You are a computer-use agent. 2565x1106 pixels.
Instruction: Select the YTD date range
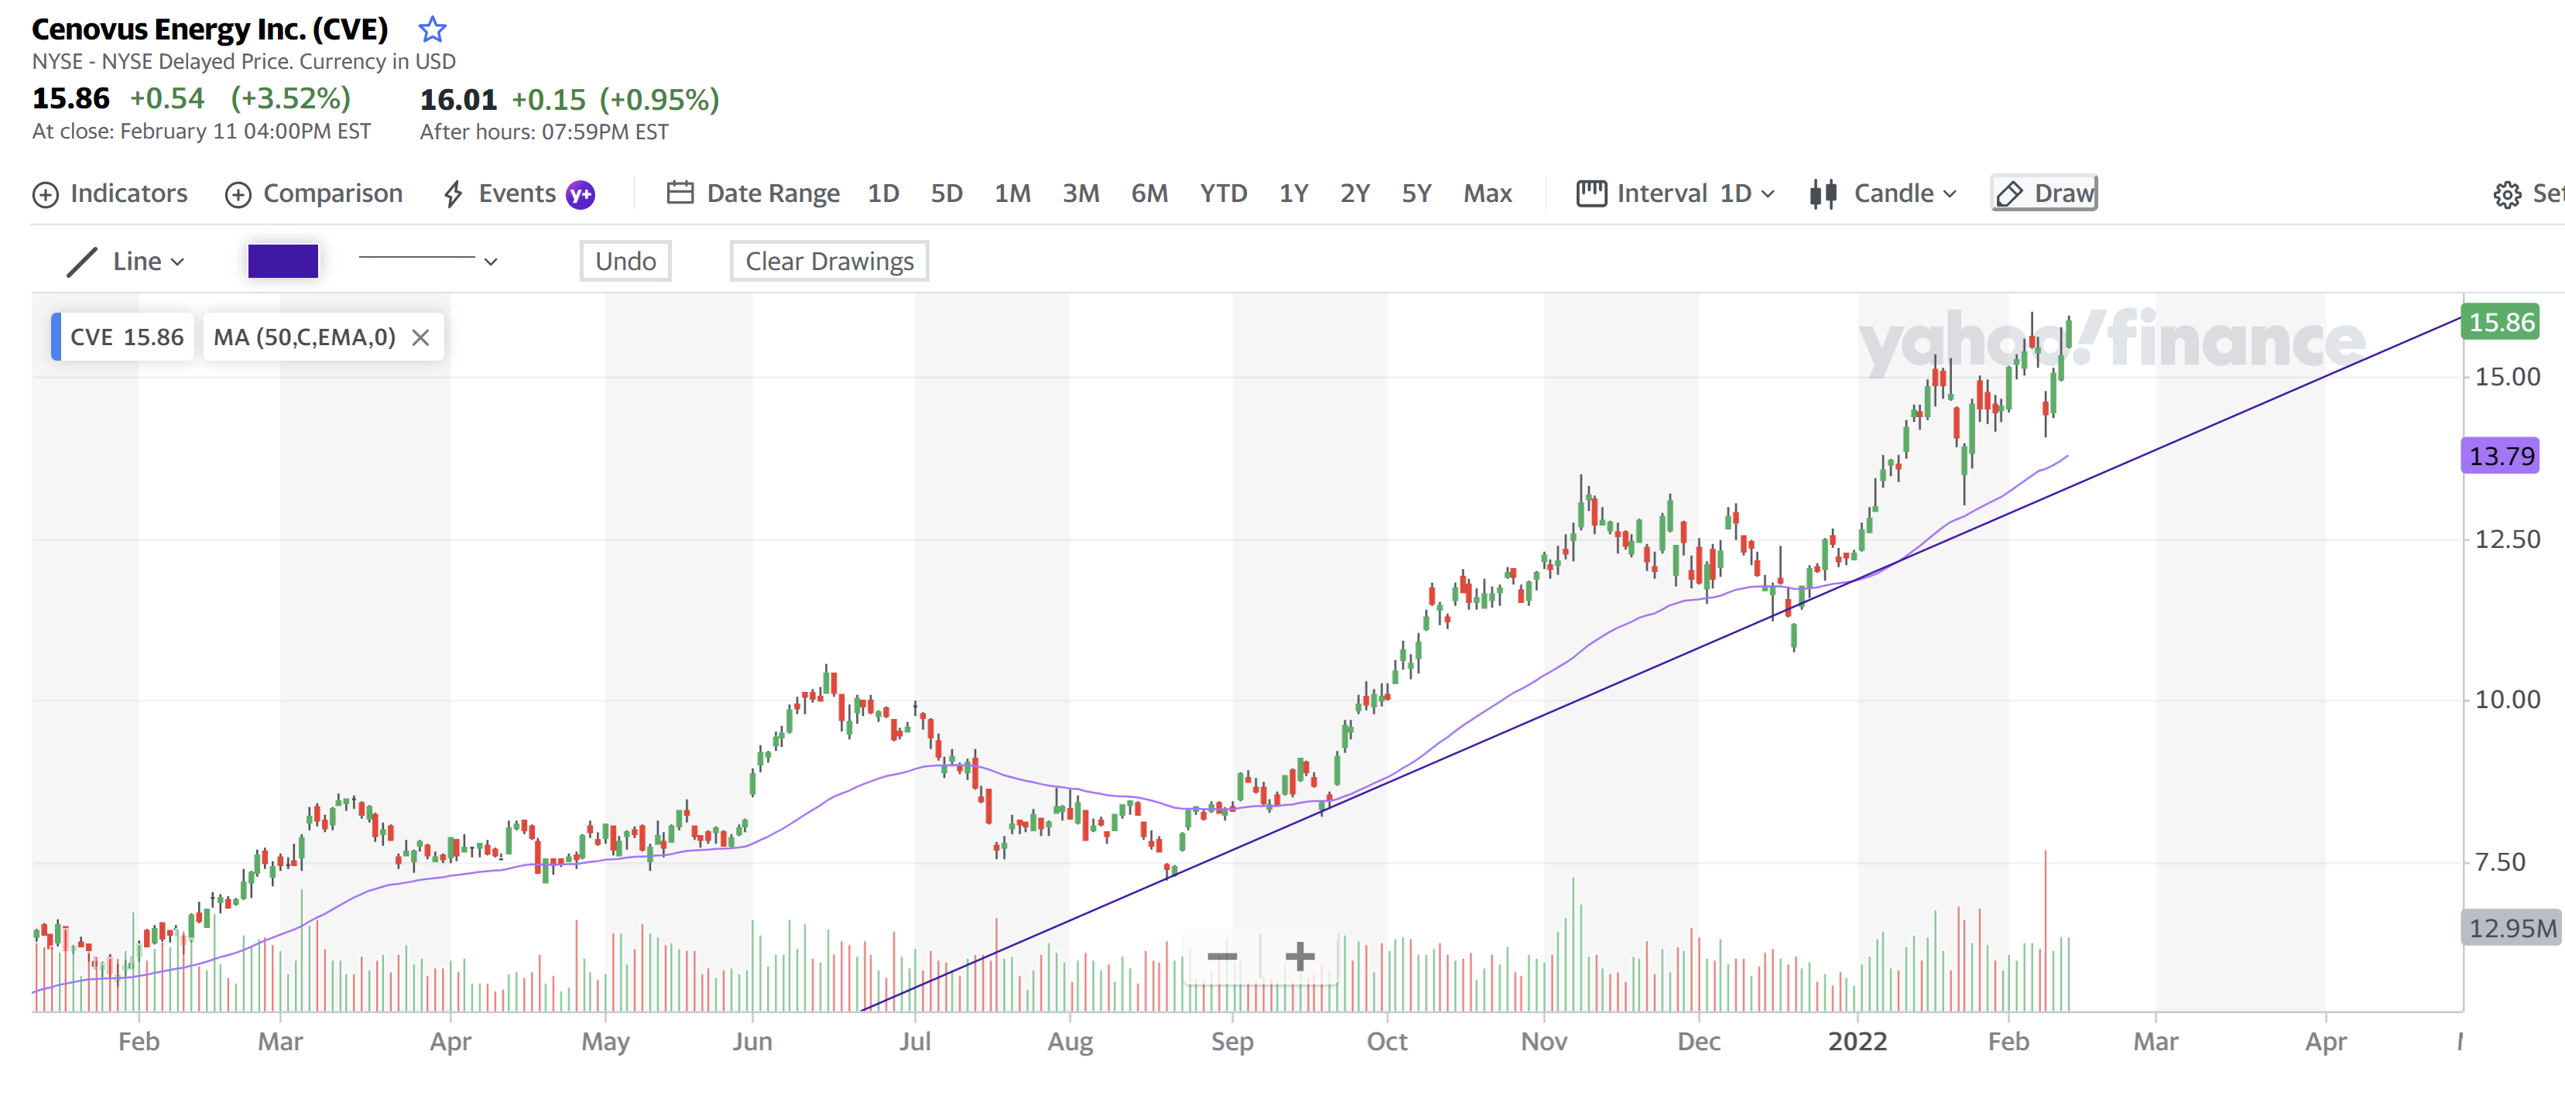click(1223, 193)
